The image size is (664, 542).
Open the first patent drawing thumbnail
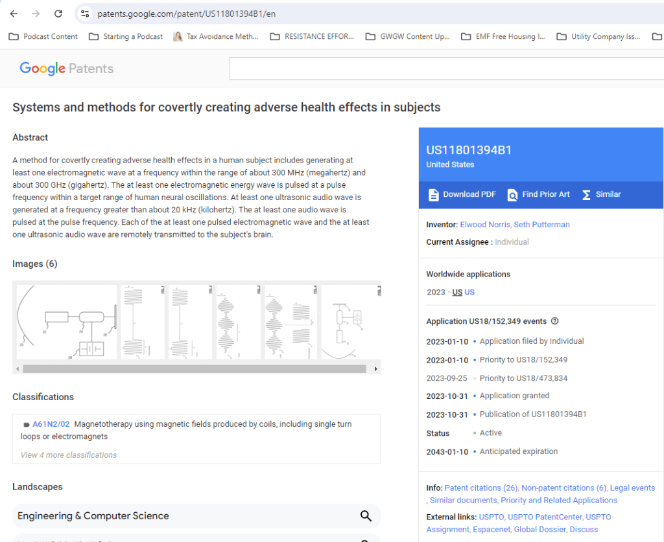click(x=66, y=322)
